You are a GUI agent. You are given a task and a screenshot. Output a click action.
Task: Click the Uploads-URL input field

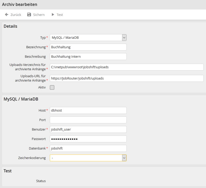(126, 78)
